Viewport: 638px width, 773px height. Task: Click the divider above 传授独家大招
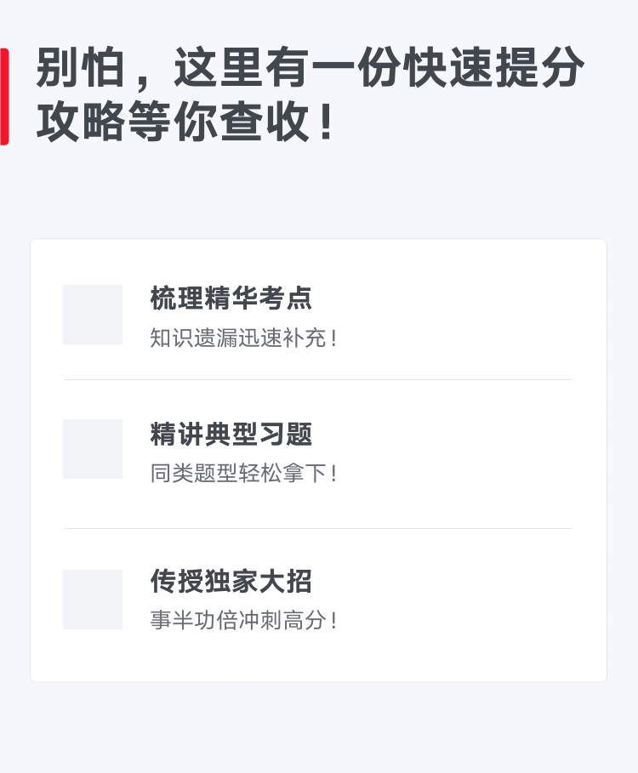[318, 528]
